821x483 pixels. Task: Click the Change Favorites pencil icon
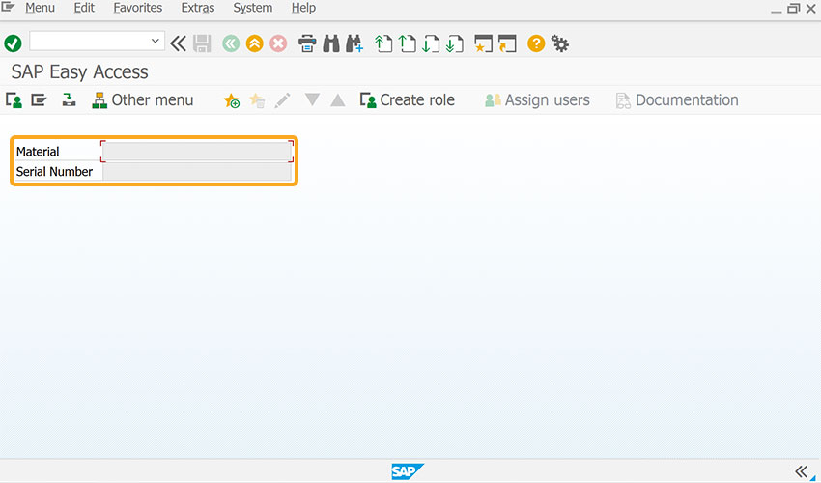pos(282,100)
